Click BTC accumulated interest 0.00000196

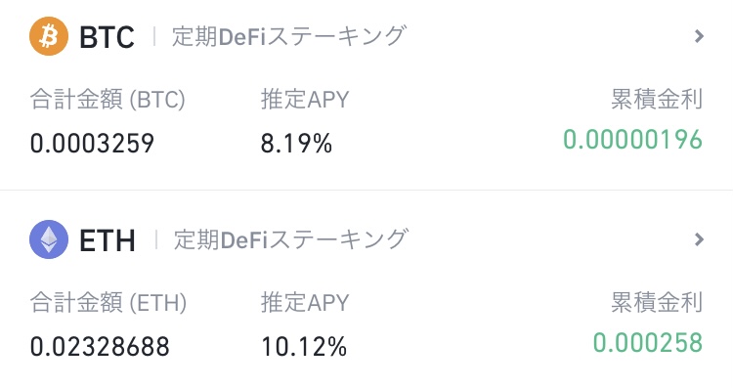[x=633, y=140]
